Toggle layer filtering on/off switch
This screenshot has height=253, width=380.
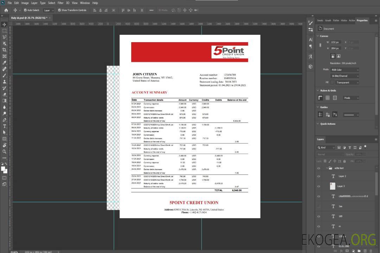click(366, 147)
